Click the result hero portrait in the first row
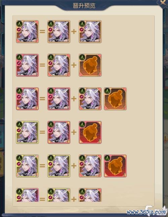Image resolution: width=168 pixels, height=217 pixels. 27,32
